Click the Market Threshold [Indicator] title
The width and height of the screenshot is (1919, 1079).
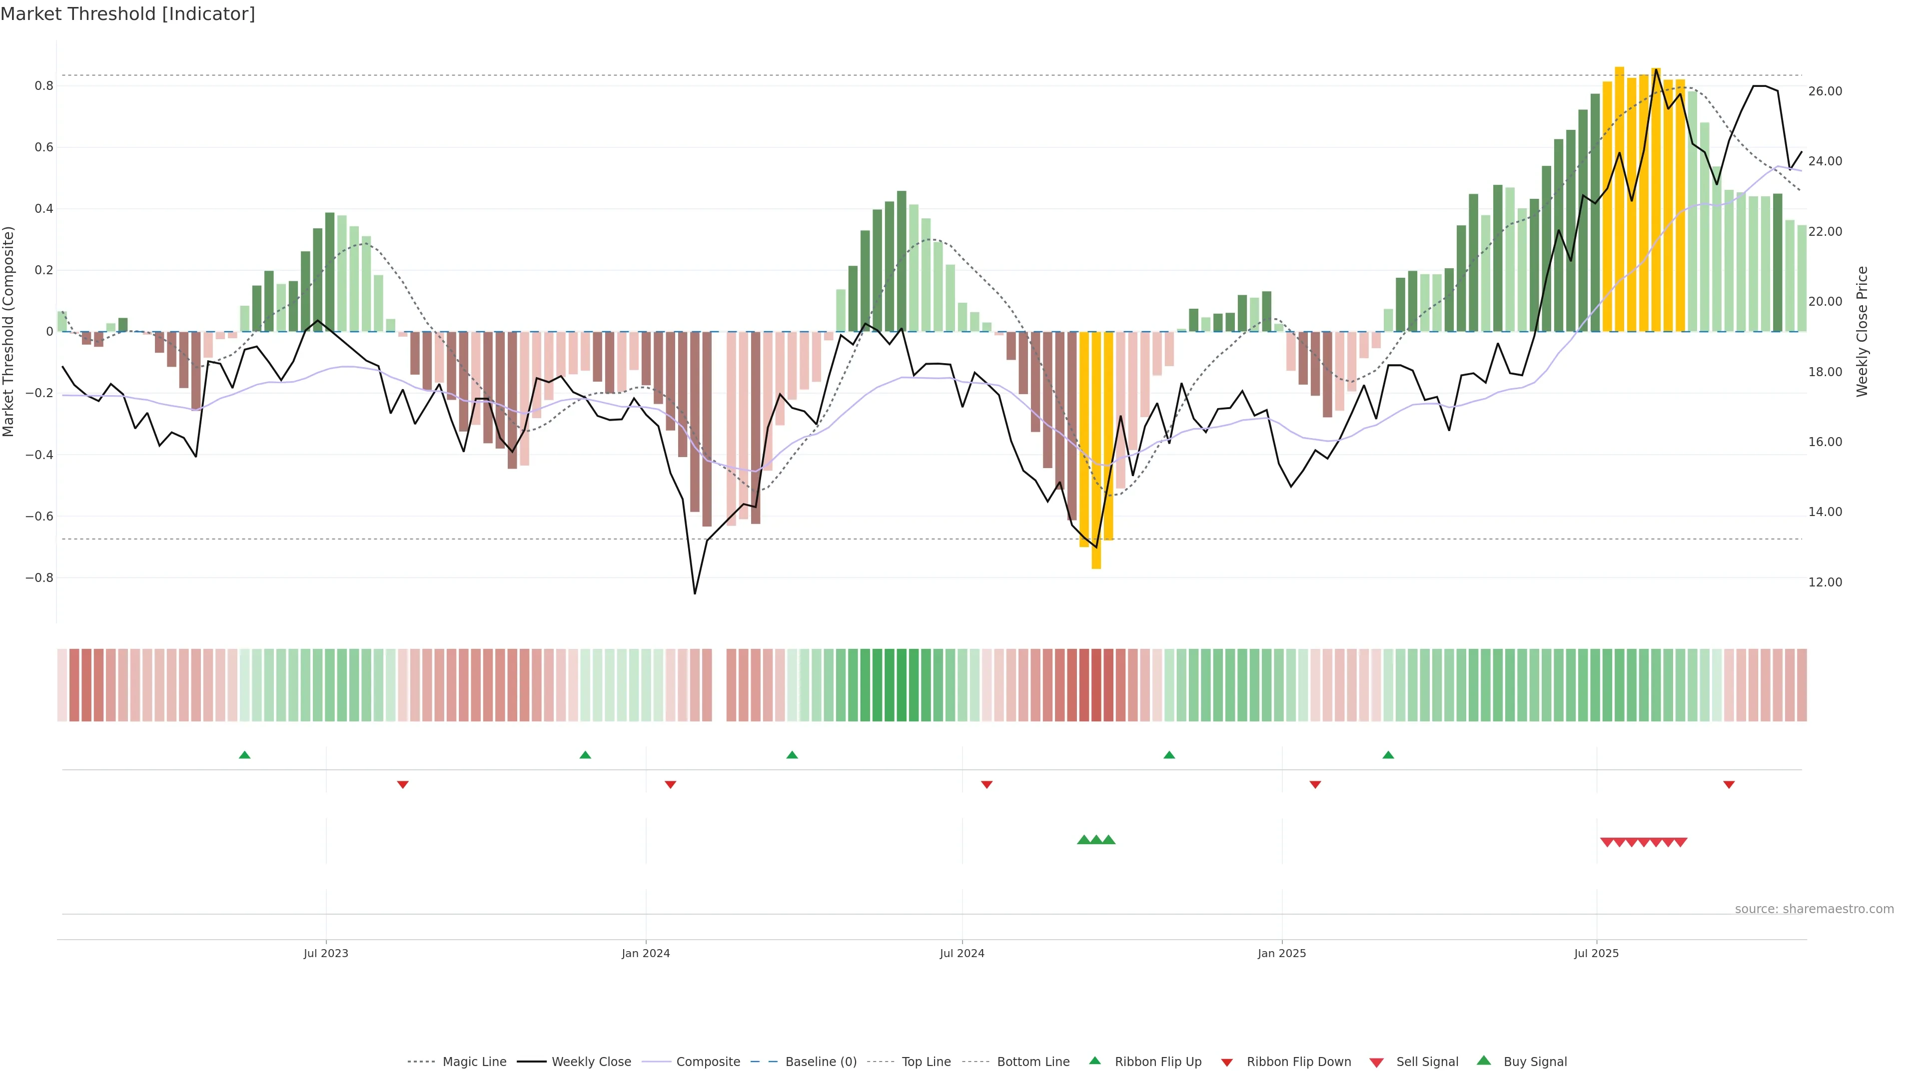pos(127,14)
